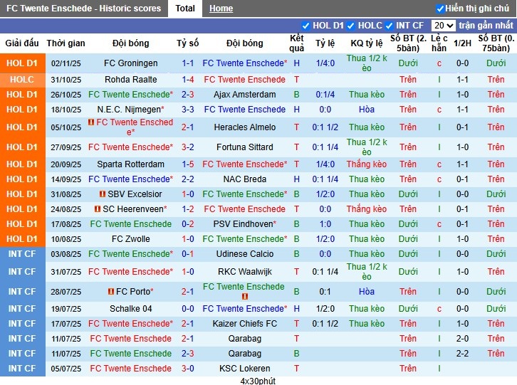The image size is (517, 385).
Task: Click the 0:1 1/2 odds for Heracles Almelo match
Action: [325, 127]
